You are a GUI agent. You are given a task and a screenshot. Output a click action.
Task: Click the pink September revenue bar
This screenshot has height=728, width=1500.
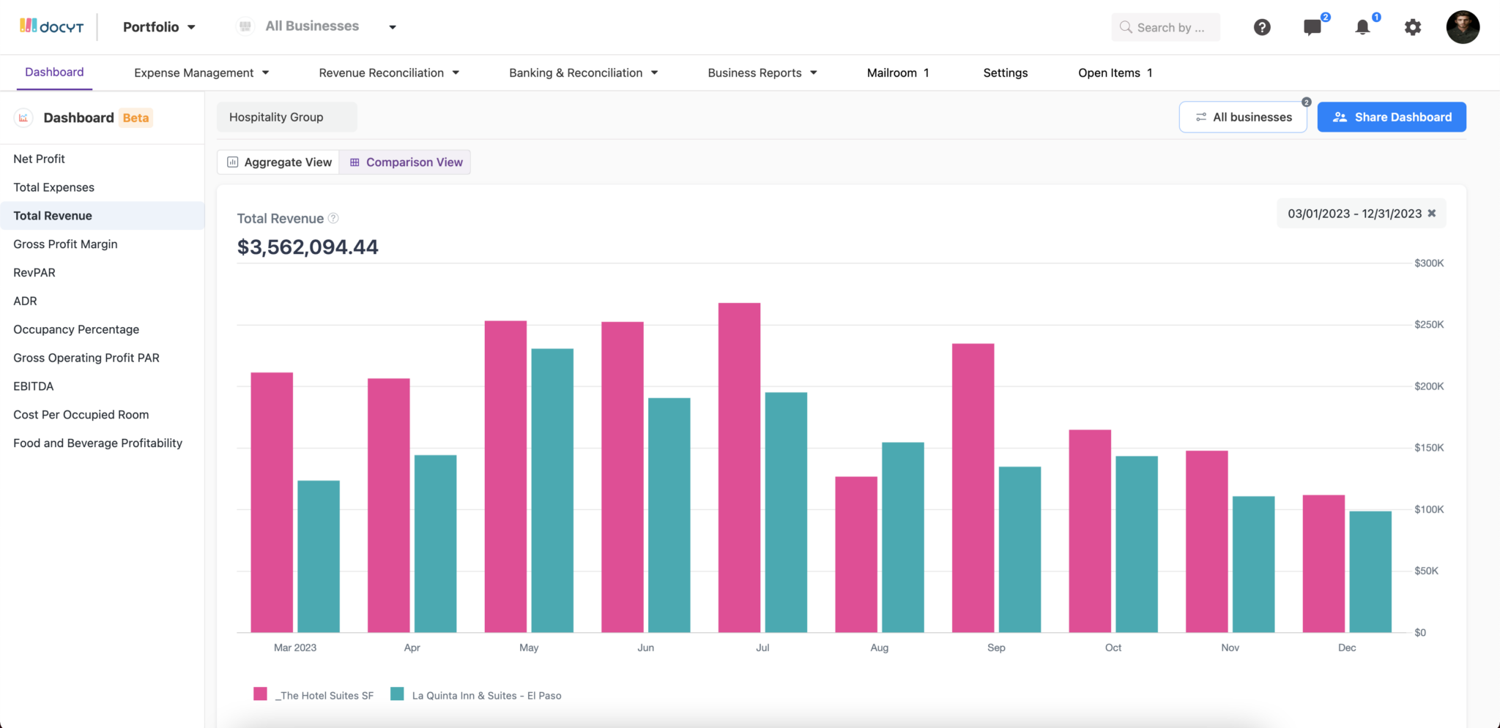pos(973,488)
